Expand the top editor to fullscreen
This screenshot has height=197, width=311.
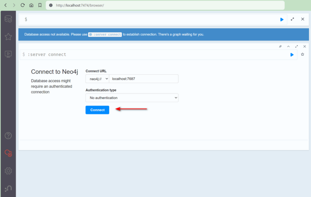292,19
